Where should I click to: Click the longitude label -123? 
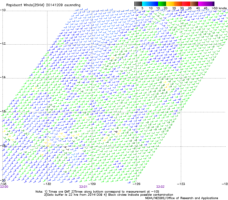(x=181, y=184)
